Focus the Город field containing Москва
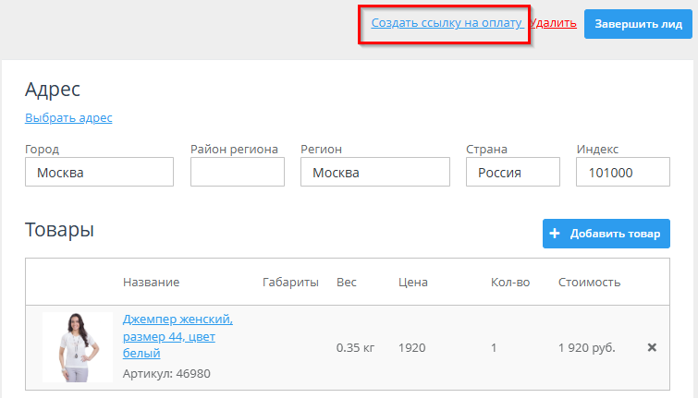The width and height of the screenshot is (698, 398). pos(99,173)
